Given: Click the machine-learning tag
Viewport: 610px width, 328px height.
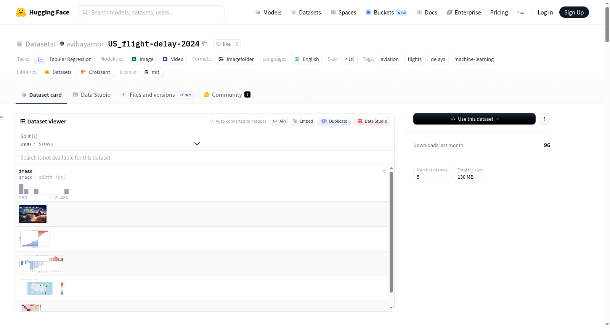Looking at the screenshot, I should pos(474,59).
